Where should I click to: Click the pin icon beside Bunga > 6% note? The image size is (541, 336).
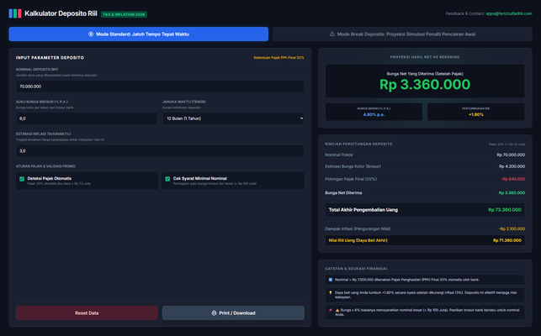[x=330, y=310]
